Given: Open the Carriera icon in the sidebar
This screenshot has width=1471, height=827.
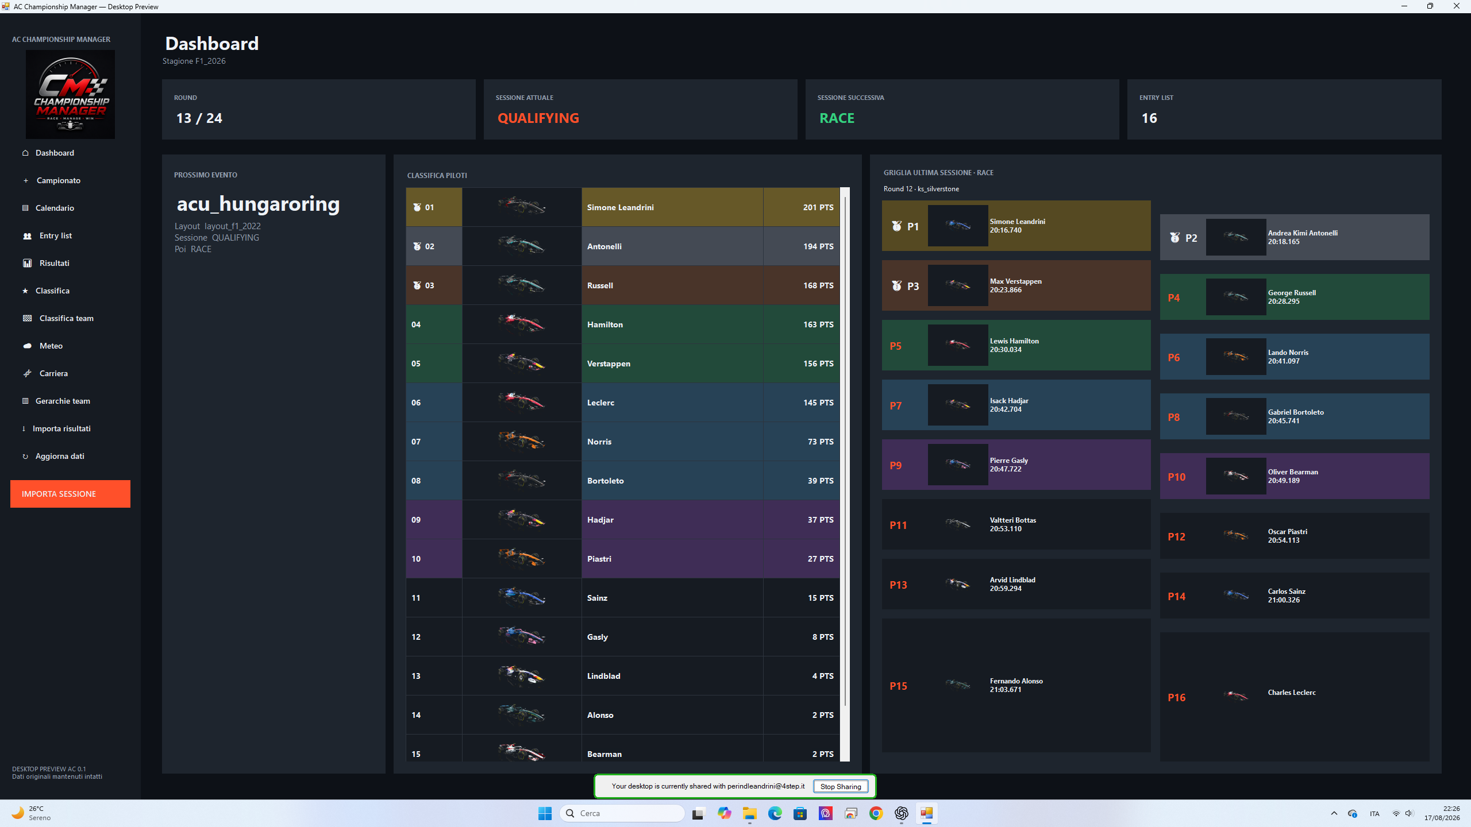Looking at the screenshot, I should coord(27,373).
